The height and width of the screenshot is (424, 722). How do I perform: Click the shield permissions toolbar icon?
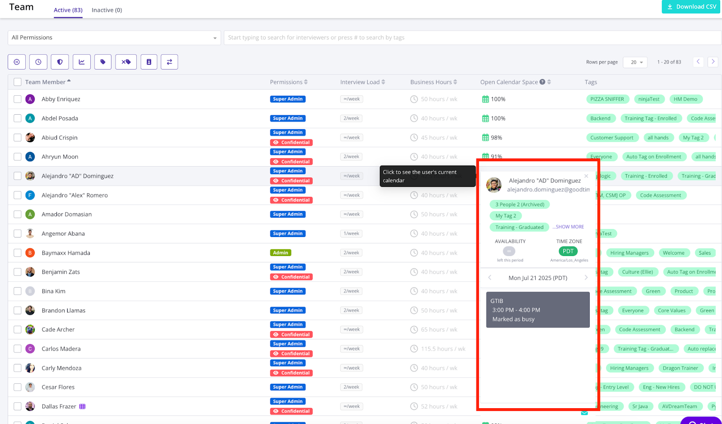tap(60, 62)
